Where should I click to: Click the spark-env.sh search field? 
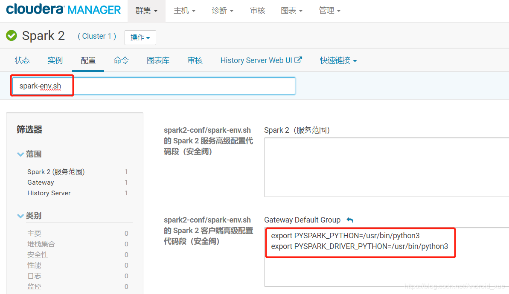click(154, 86)
